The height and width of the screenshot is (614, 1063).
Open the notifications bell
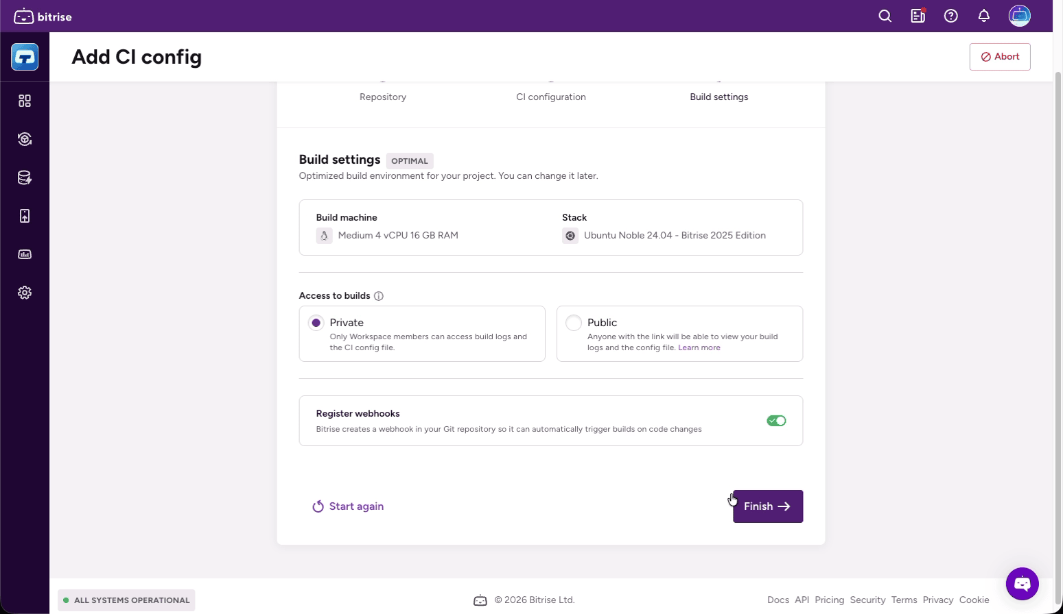[984, 16]
